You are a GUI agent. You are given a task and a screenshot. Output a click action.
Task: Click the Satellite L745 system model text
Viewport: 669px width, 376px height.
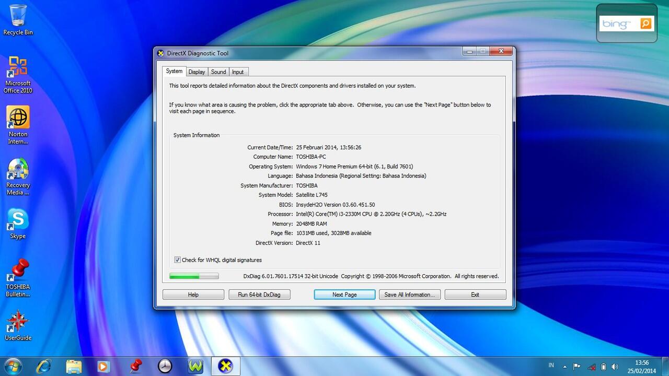pos(312,195)
